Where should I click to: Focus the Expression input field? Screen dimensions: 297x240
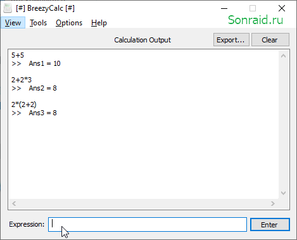(x=148, y=224)
